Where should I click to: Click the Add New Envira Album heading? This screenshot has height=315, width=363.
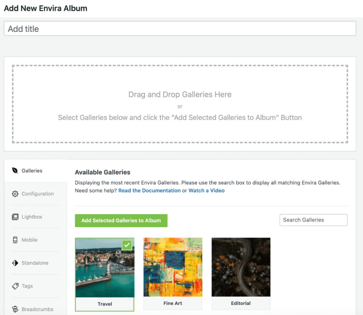[46, 9]
